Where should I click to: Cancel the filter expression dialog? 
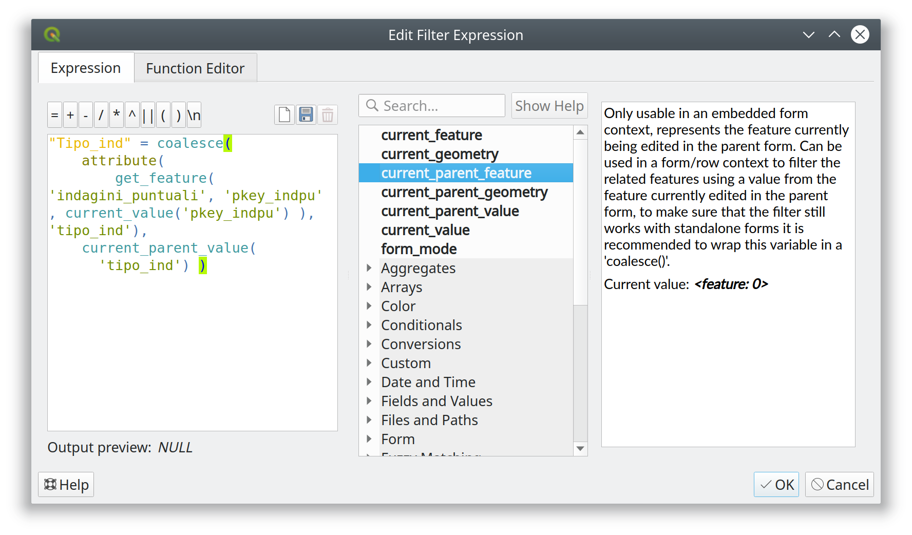point(840,485)
